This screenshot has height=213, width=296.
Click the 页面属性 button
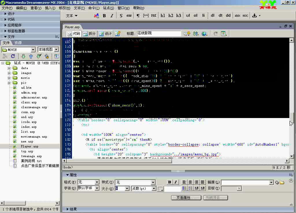(x=186, y=197)
